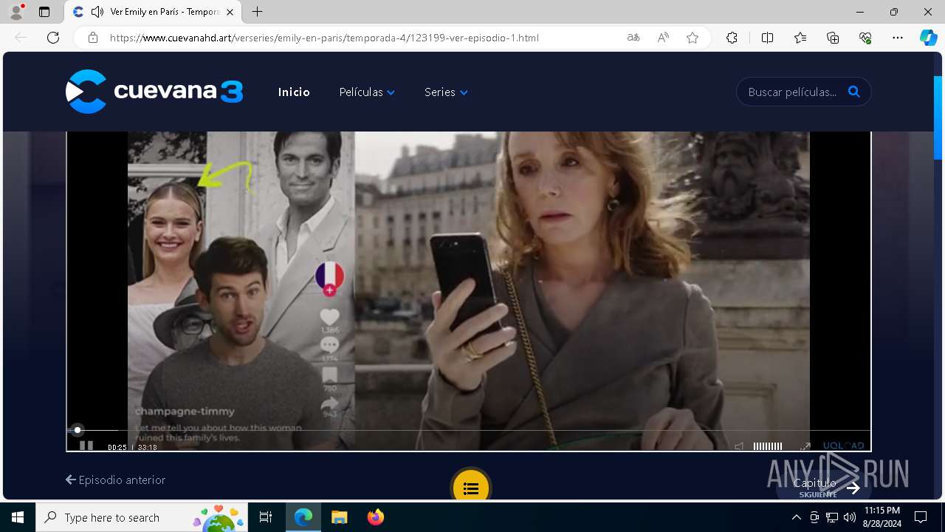Launch Firefox from taskbar

point(375,517)
